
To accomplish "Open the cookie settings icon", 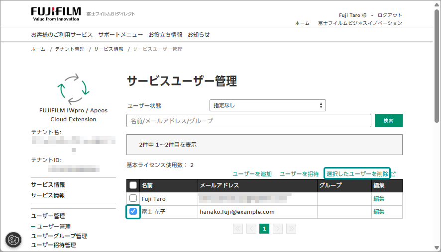I will (x=13, y=240).
